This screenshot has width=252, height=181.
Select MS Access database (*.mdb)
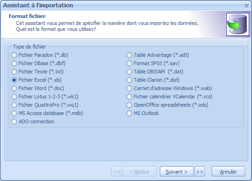(47, 113)
